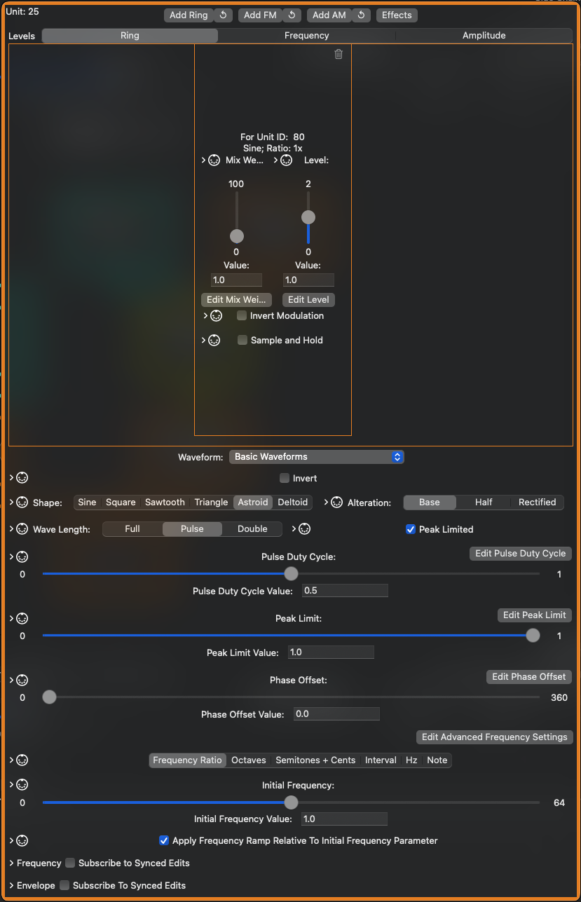The image size is (581, 902).
Task: Click the reset arrow next to Add Ring
Action: click(x=223, y=15)
